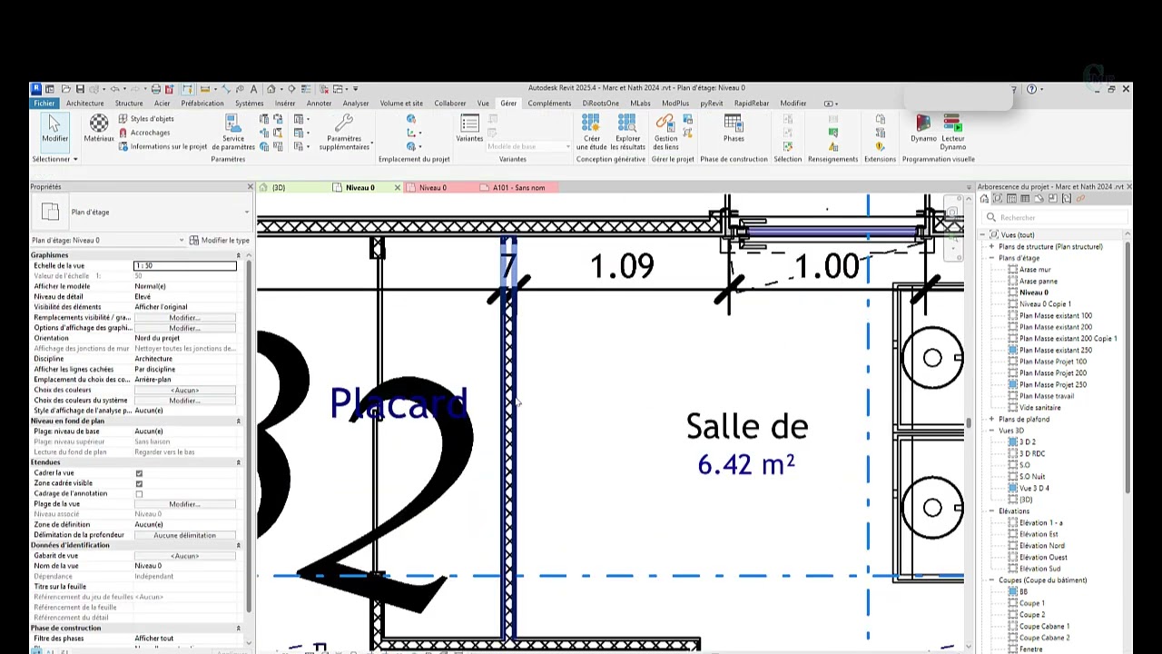Open the Annoter ribbon tab
This screenshot has width=1162, height=654.
(x=319, y=104)
